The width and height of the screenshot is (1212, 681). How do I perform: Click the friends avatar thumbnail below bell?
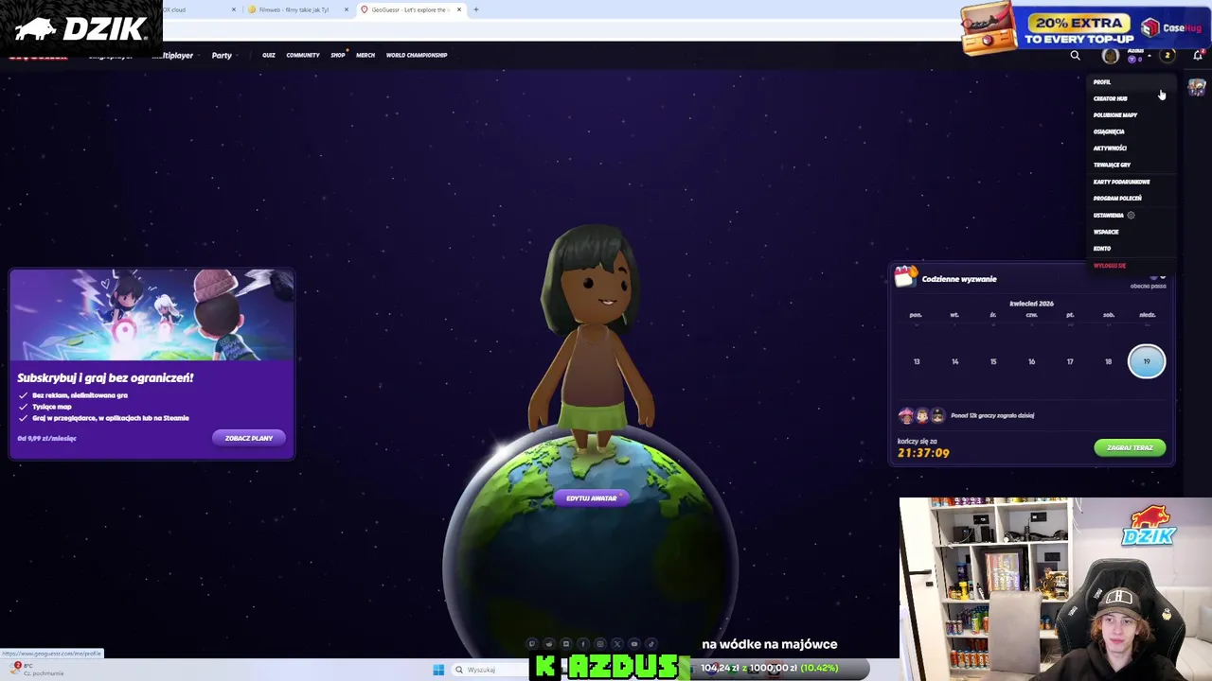1197,87
